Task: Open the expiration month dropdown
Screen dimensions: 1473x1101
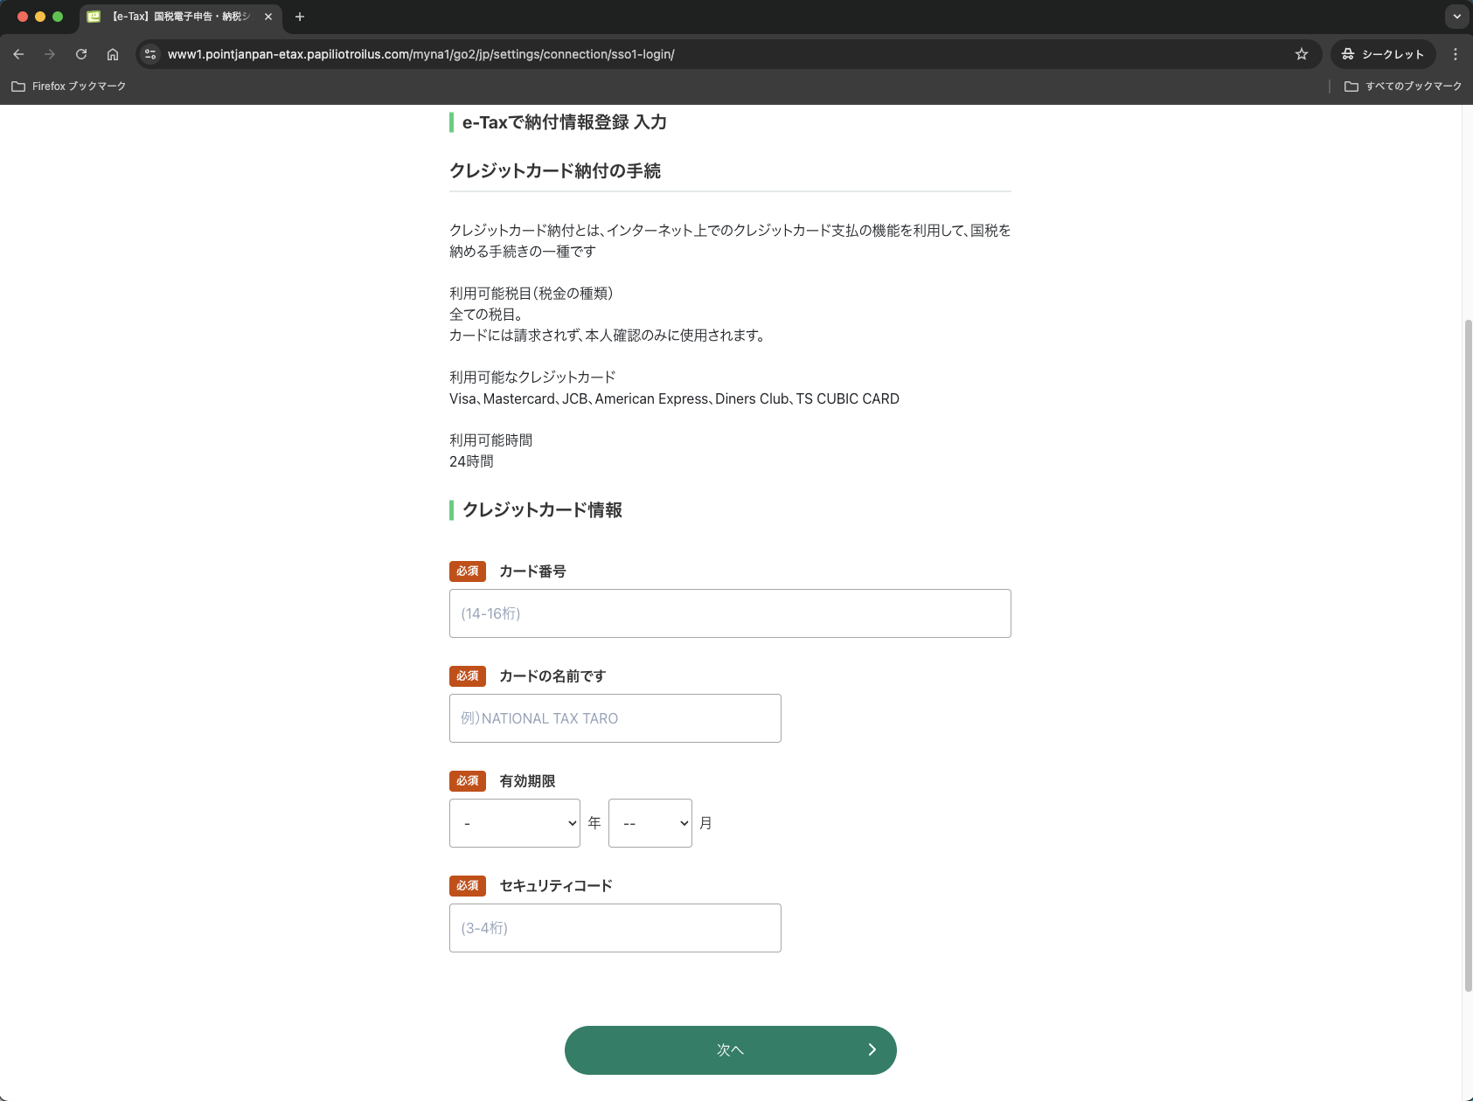Action: pyautogui.click(x=650, y=822)
